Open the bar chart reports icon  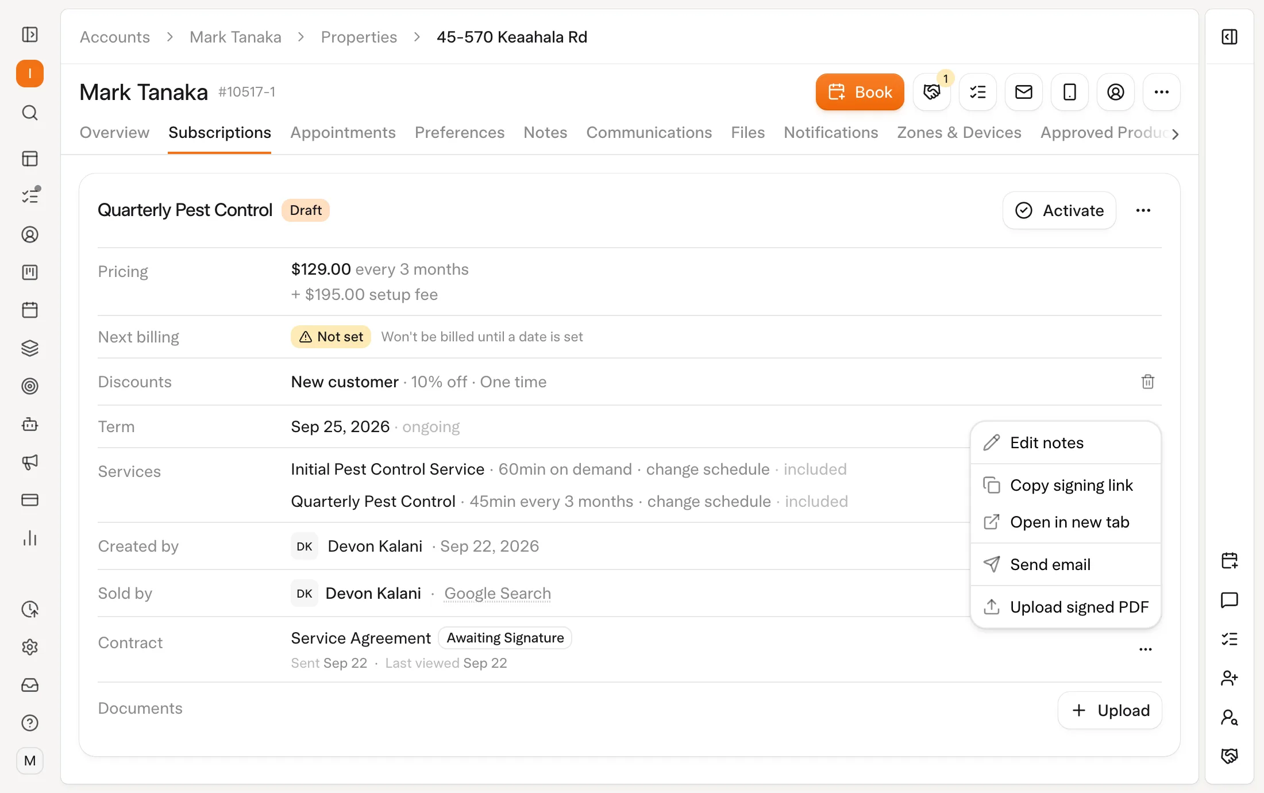coord(30,538)
